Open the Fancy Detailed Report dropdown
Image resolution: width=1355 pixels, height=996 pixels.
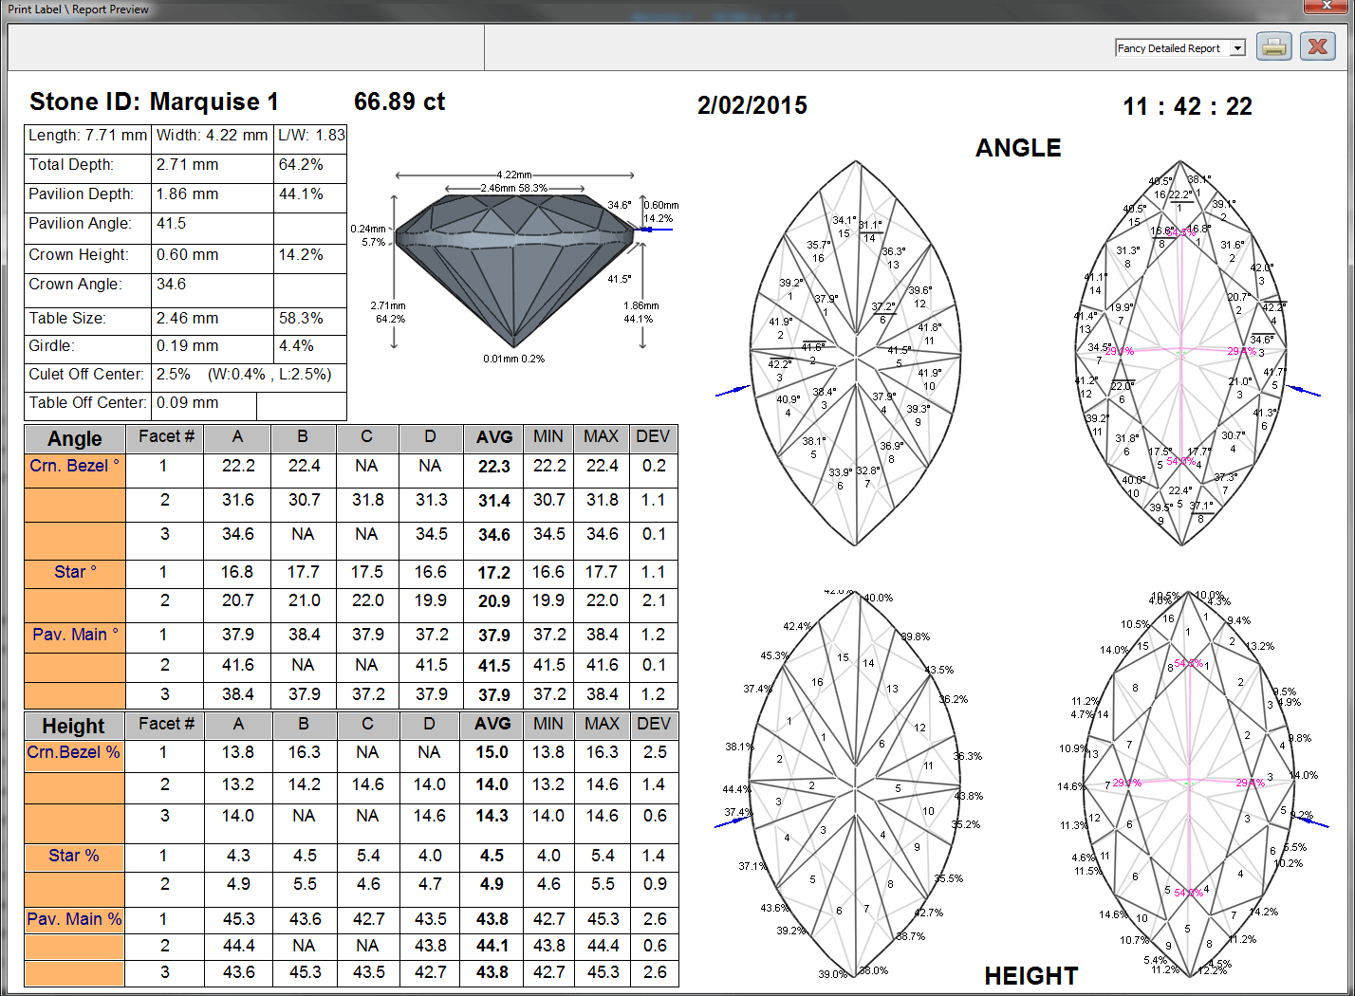coord(1237,48)
